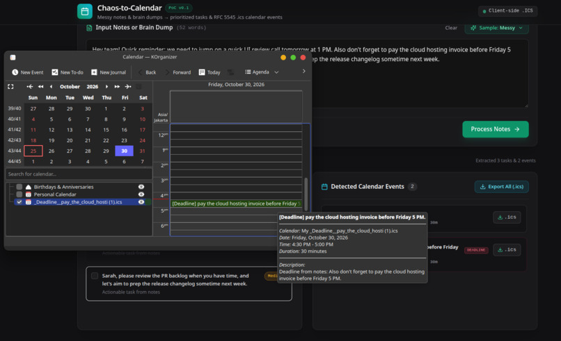Click the 4 pm time label in agenda
Image resolution: width=561 pixels, height=341 pixels.
tap(164, 196)
